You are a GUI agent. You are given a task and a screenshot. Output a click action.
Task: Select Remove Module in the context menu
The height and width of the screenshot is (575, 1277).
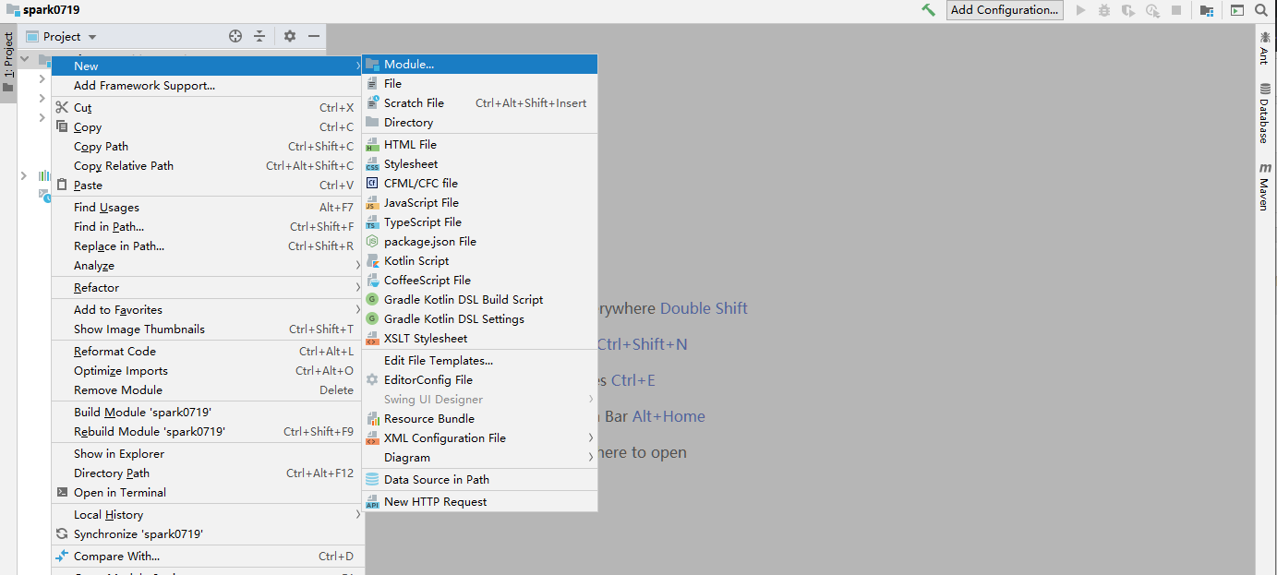click(x=207, y=389)
